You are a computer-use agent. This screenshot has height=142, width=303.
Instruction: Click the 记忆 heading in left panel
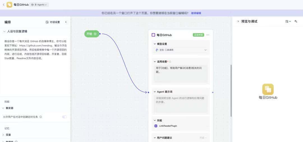tap(7, 128)
